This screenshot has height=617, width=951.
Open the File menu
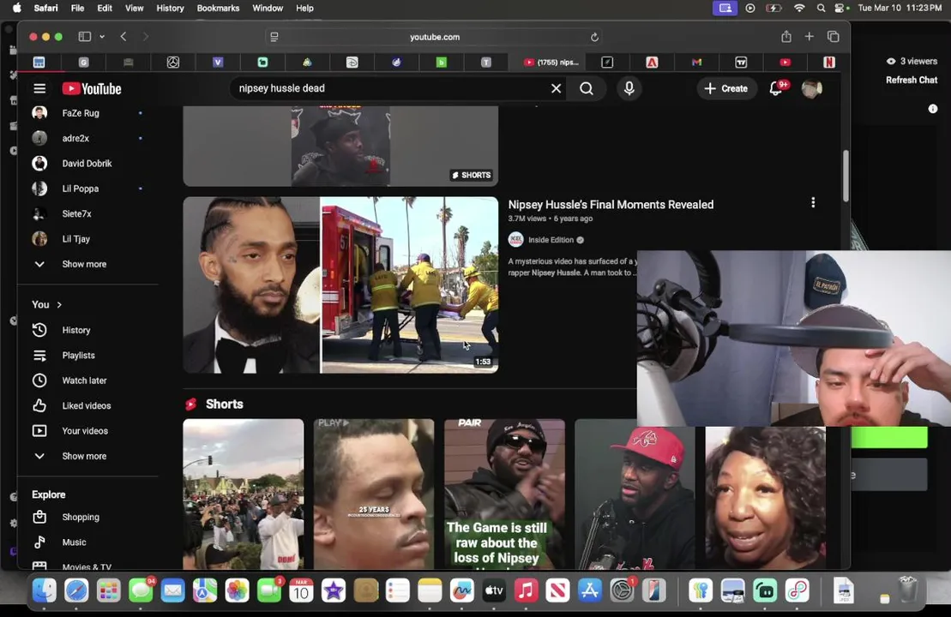tap(78, 8)
